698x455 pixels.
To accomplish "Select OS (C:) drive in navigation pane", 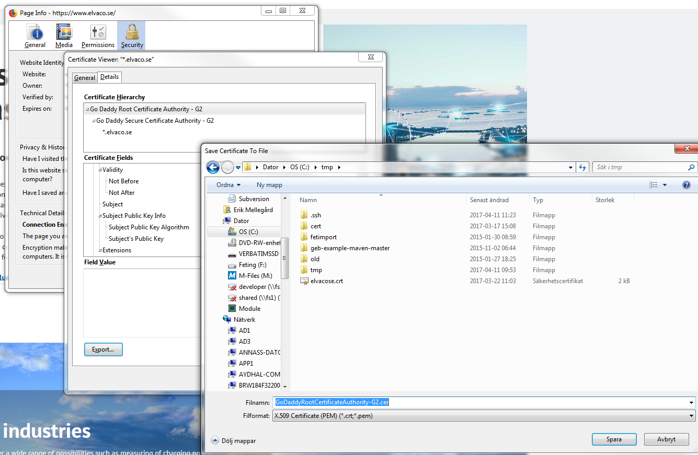I will 244,232.
